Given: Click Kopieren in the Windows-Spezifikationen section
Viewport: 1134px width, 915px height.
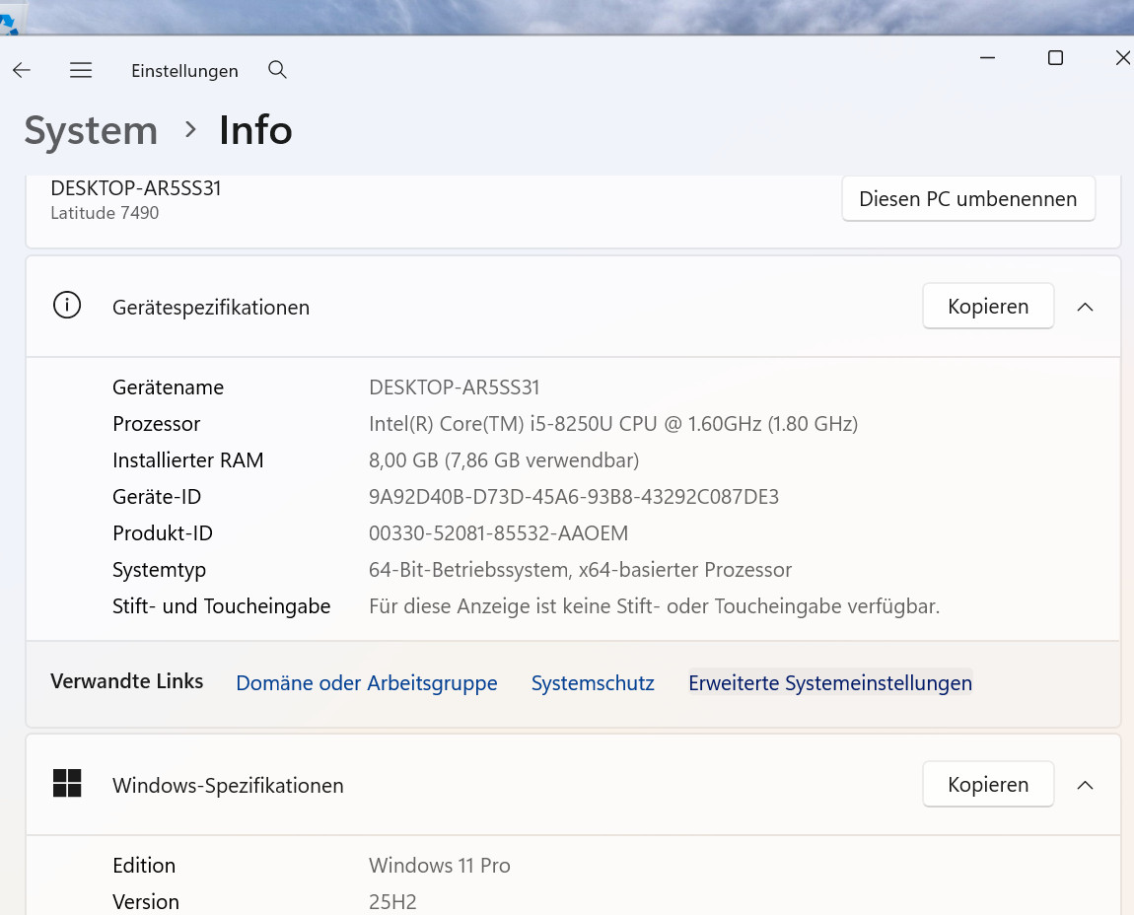Looking at the screenshot, I should click(987, 785).
